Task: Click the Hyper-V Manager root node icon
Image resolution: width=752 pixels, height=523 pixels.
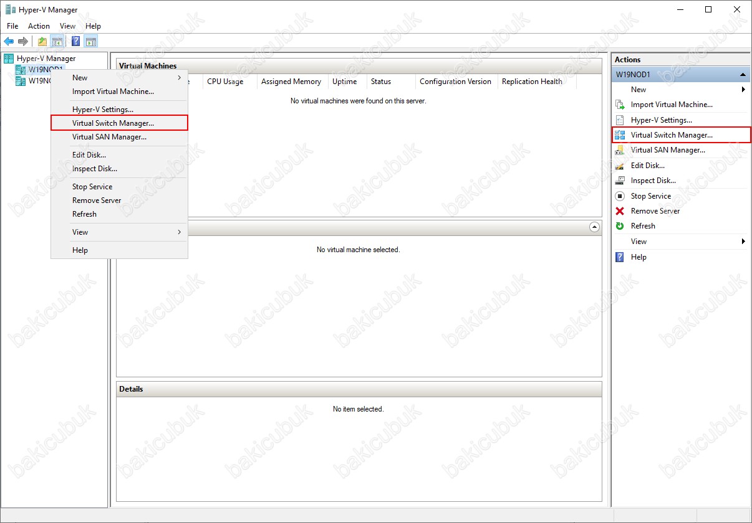Action: tap(9, 59)
